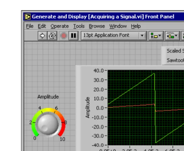
Task: Open the 13pt Application Font dropdown
Action: 114,35
